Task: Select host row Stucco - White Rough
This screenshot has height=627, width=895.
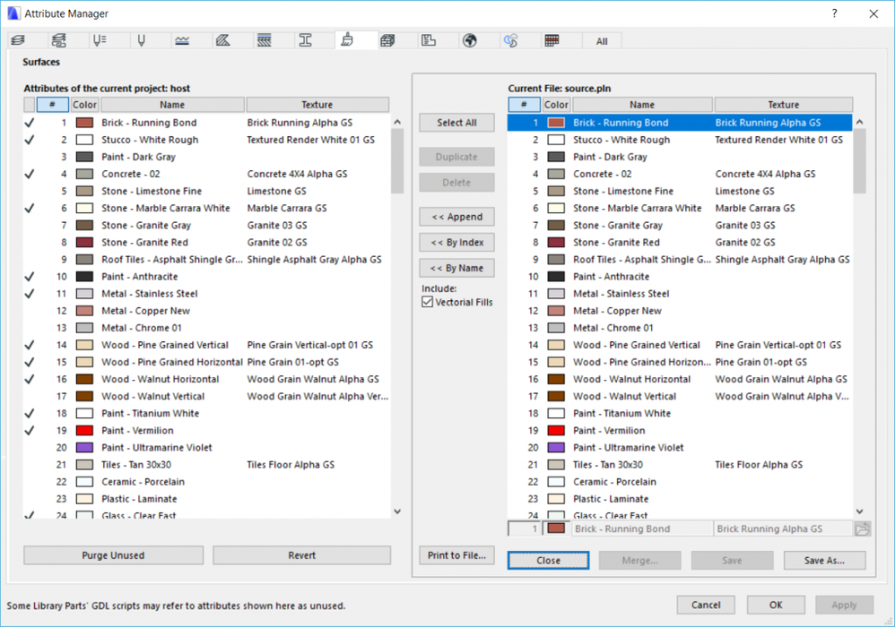Action: click(x=206, y=140)
